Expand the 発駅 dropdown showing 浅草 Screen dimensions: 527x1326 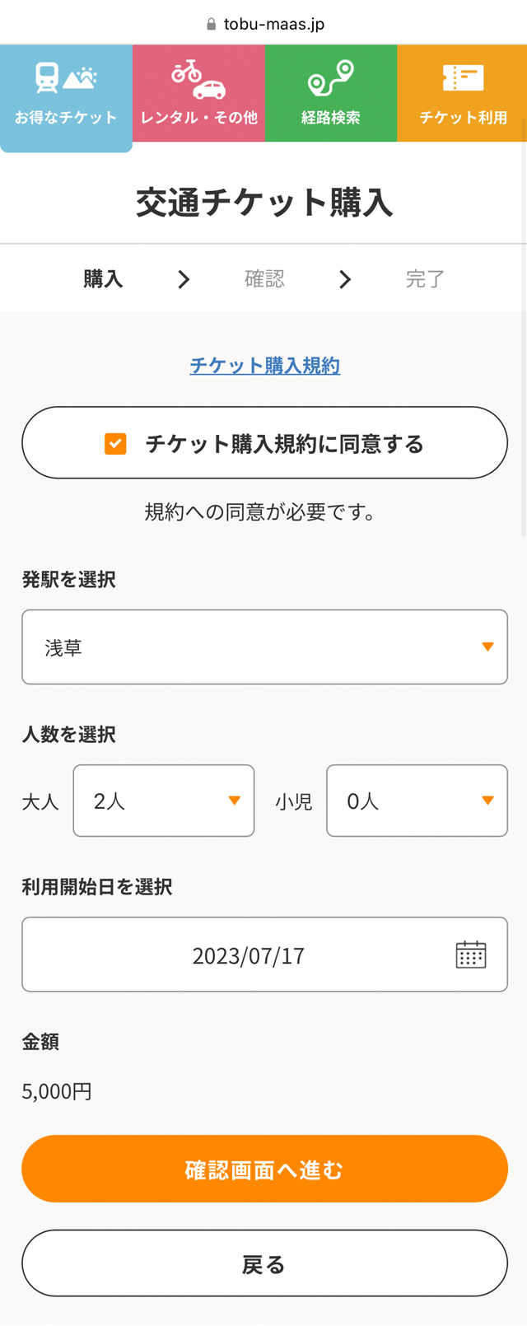(264, 647)
